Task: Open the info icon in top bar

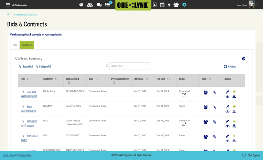Action: [x=169, y=5]
